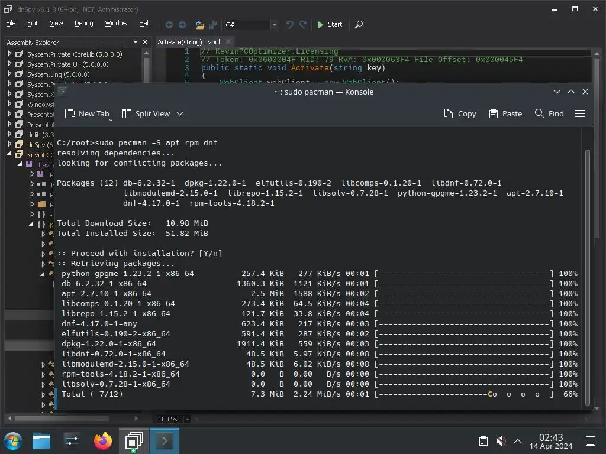Click Konsole vertical scrollbar

point(588,277)
